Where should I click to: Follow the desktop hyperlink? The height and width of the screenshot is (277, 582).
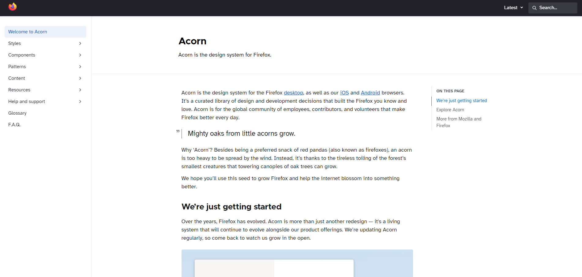point(293,93)
